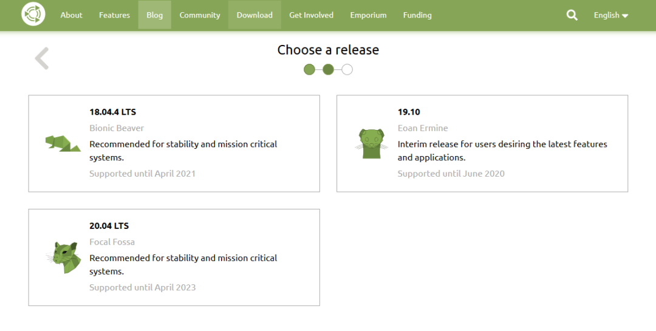
Task: Go to the Blog page
Action: pyautogui.click(x=154, y=15)
